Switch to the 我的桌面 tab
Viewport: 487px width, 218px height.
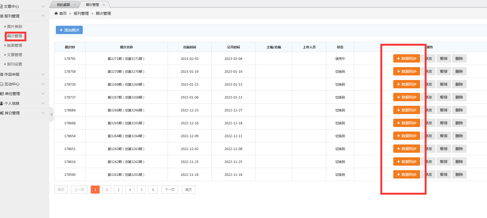point(63,5)
